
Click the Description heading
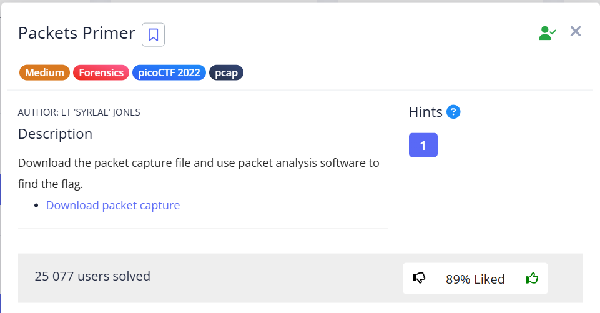55,134
